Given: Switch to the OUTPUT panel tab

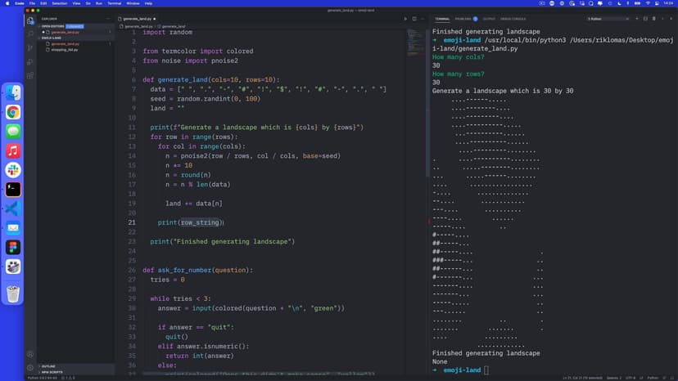Looking at the screenshot, I should coord(489,18).
